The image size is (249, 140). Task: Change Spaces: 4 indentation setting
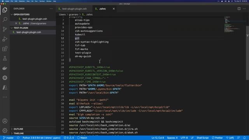click(x=172, y=138)
